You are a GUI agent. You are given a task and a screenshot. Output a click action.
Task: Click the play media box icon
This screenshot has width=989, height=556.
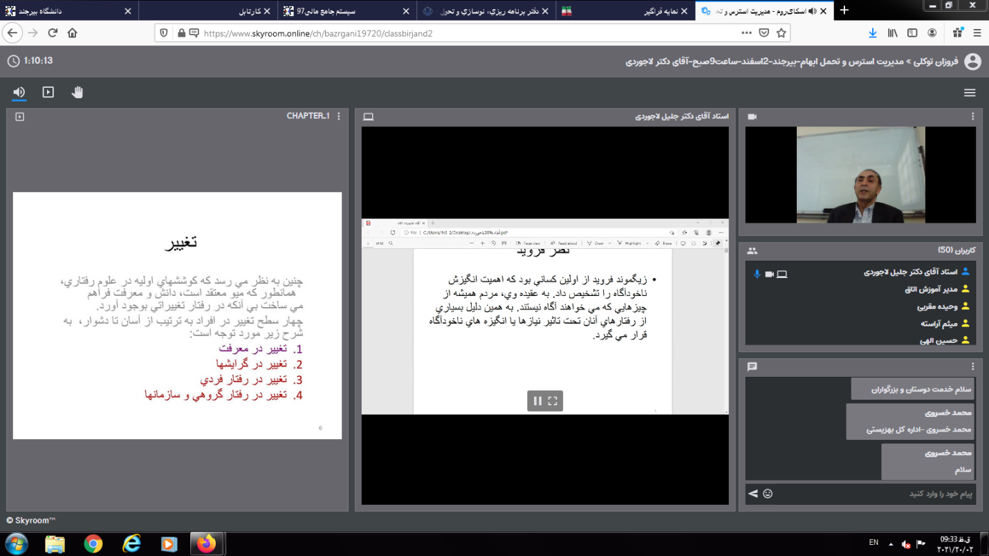tap(48, 93)
